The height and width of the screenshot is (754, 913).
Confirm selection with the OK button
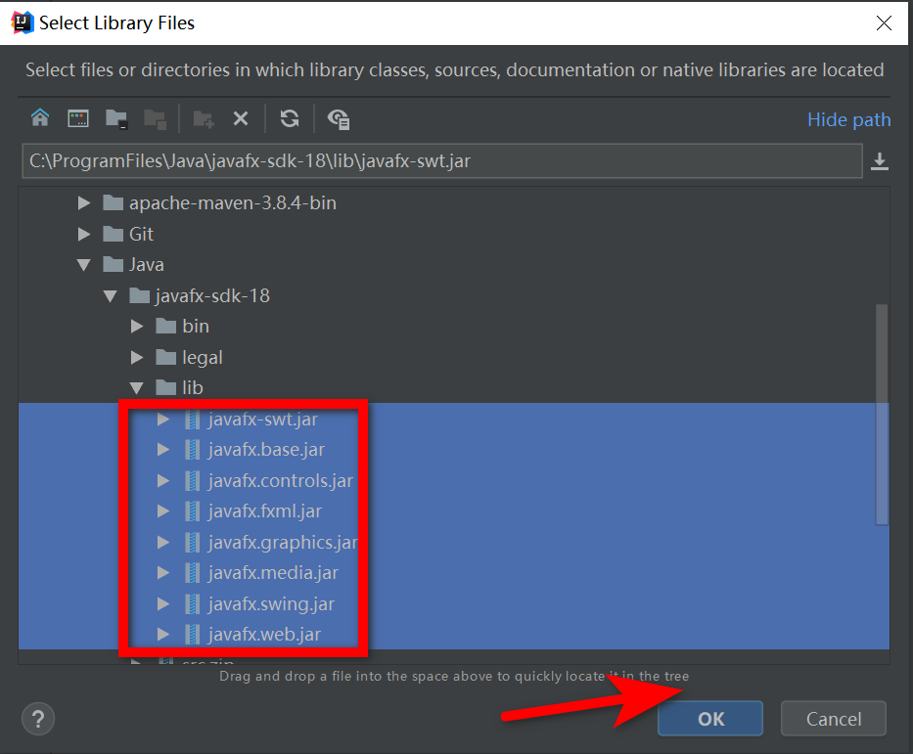(x=710, y=719)
